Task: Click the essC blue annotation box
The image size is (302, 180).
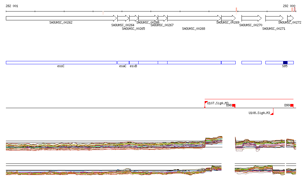Action: tap(61, 62)
